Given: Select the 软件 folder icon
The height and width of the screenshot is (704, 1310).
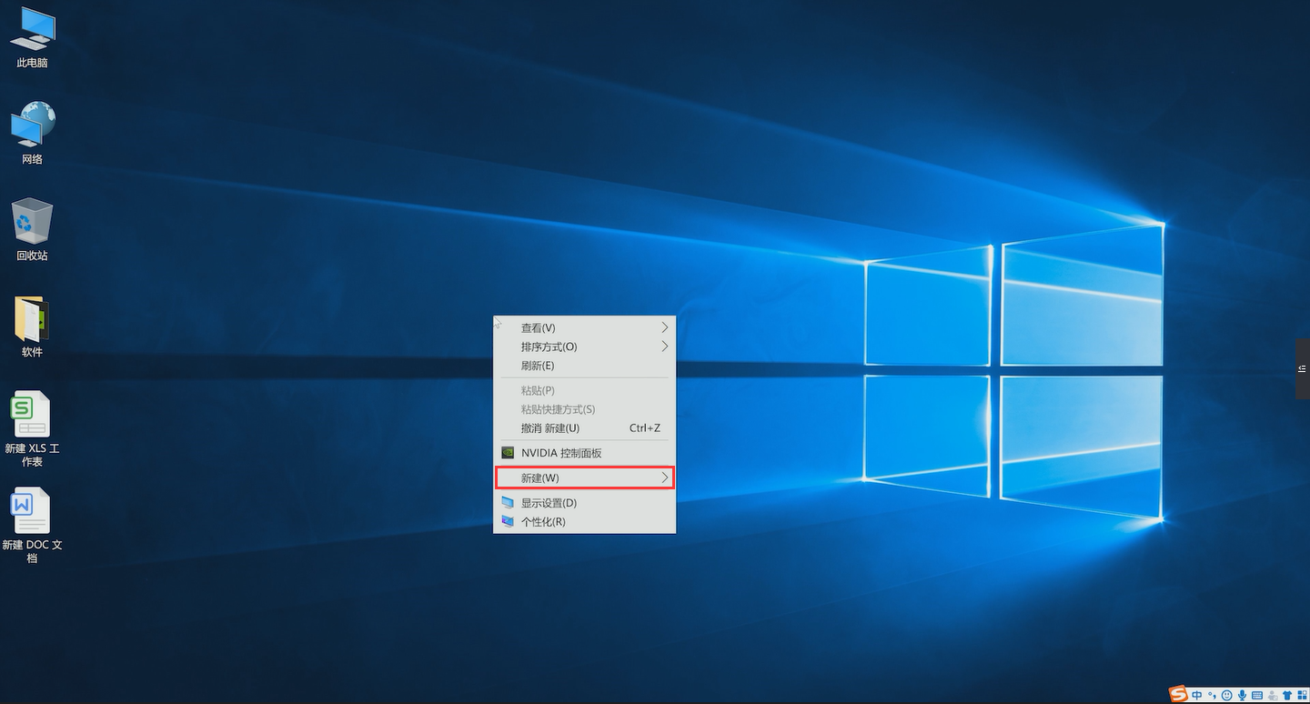Looking at the screenshot, I should [32, 327].
